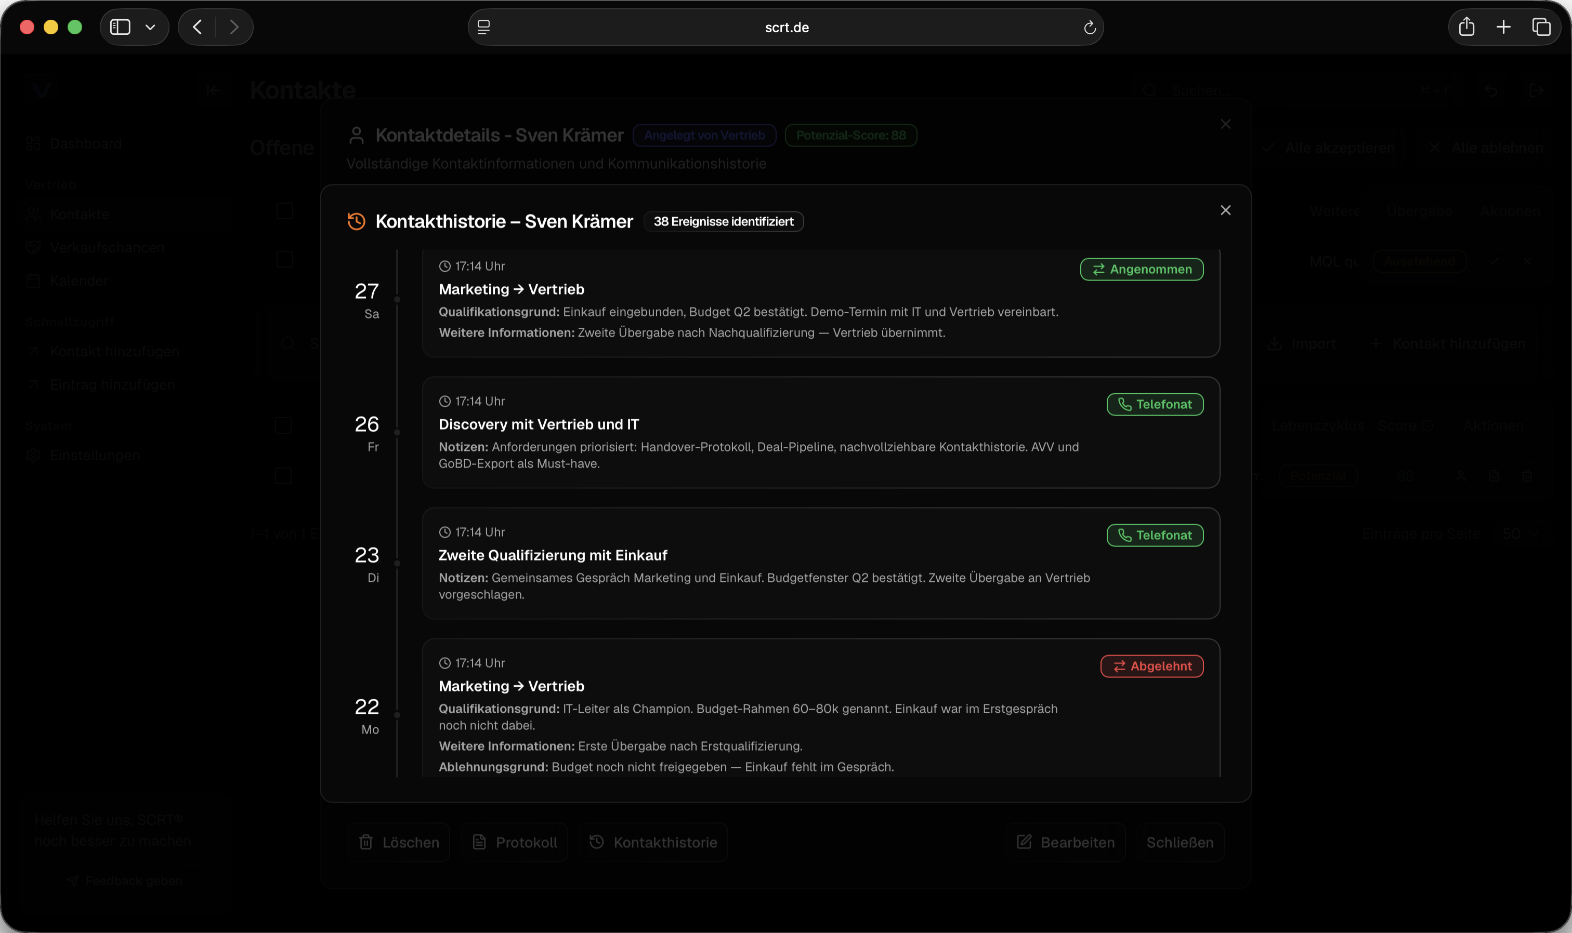The height and width of the screenshot is (933, 1572).
Task: Click the reject X in Ausstehend row
Action: (1527, 261)
